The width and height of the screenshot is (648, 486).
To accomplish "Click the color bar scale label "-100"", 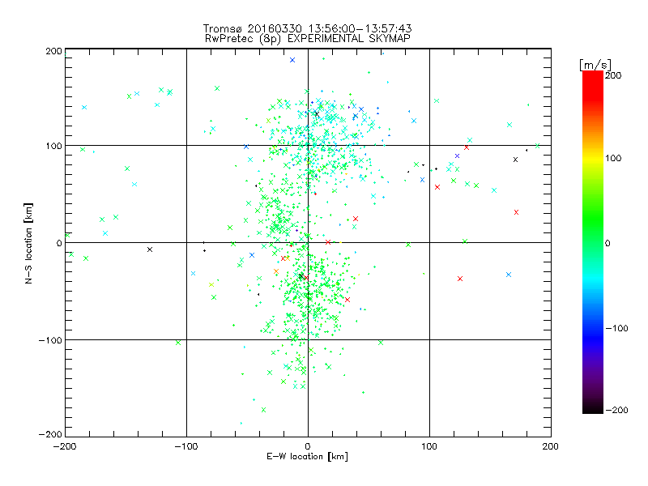I will click(616, 328).
